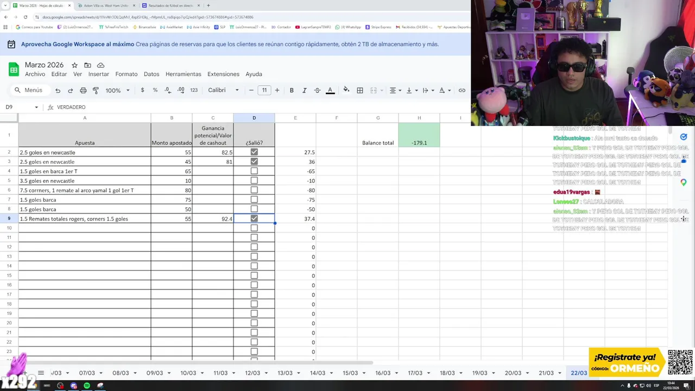Increase font size with the plus button
The image size is (695, 391).
point(277,90)
